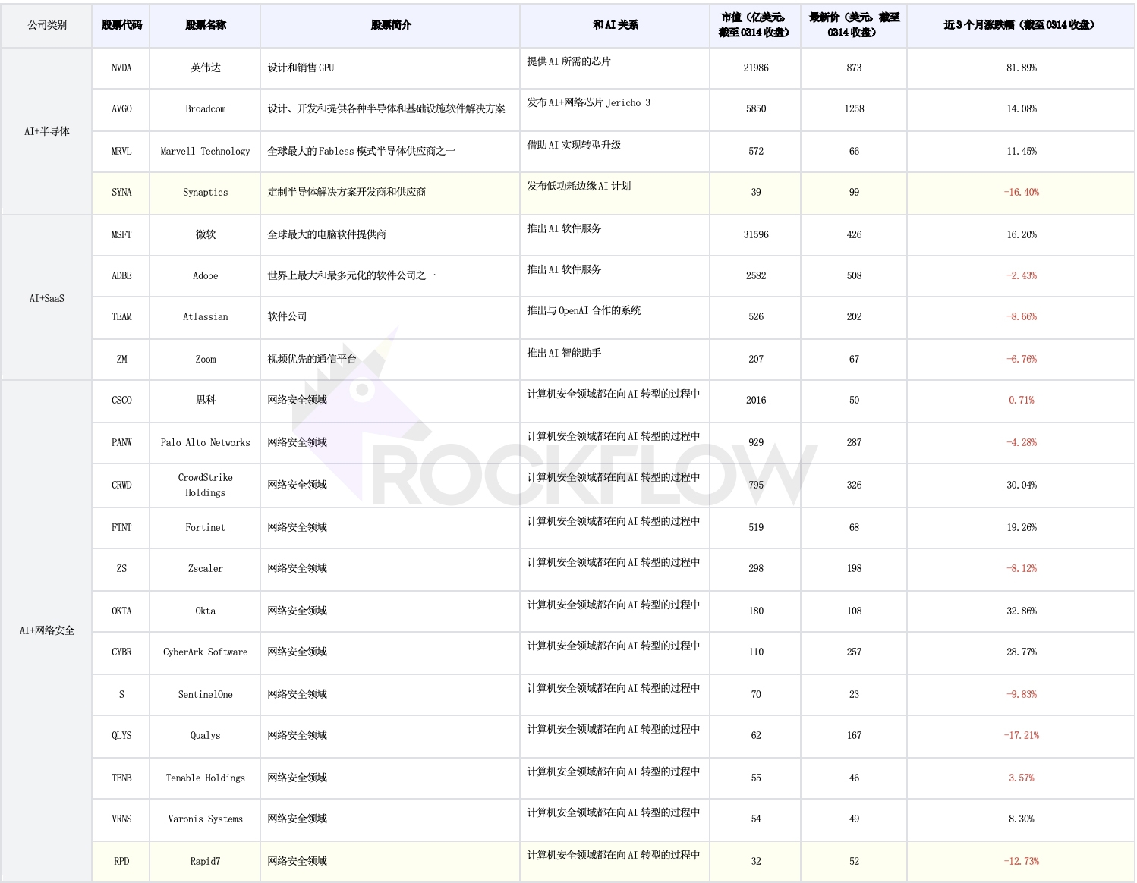Viewport: 1137px width, 883px height.
Task: Click the CyberArk Software name cell
Action: tap(206, 652)
